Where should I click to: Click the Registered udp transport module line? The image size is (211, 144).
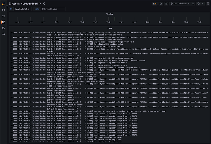pyautogui.click(x=87, y=65)
